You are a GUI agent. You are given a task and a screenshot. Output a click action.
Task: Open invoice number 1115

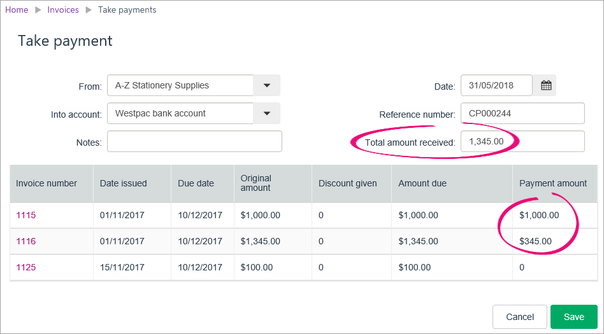point(26,215)
